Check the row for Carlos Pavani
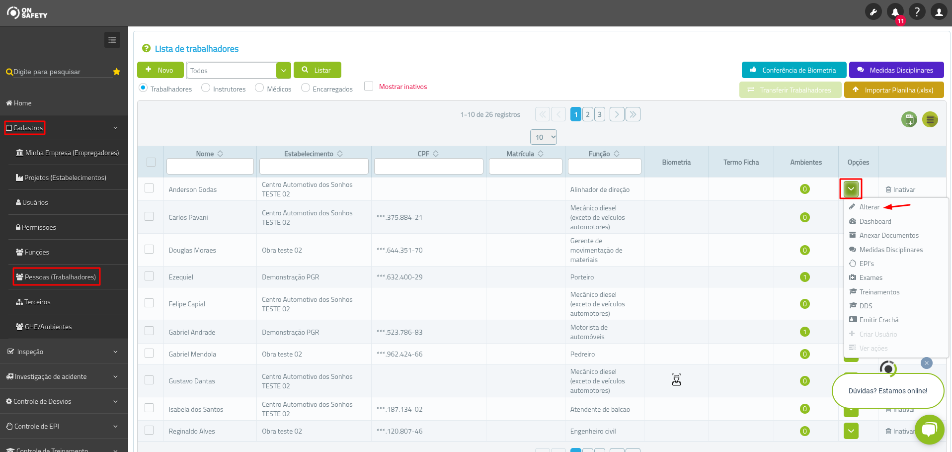This screenshot has height=452, width=952. point(149,216)
